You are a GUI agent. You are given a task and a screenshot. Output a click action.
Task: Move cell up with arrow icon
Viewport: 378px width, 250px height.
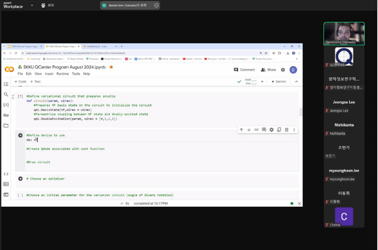pos(241,129)
